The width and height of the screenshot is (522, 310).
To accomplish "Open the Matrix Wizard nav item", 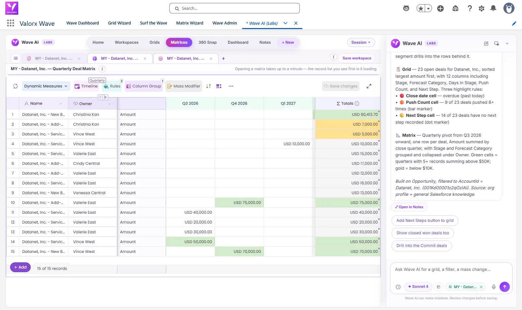I will (x=190, y=23).
